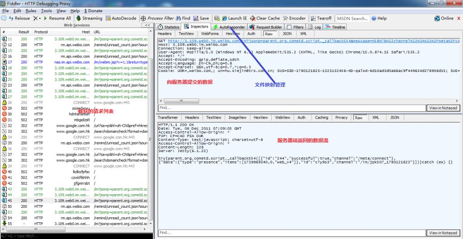The image size is (463, 239).
Task: Click Tearoff in the toolbar
Action: pyautogui.click(x=321, y=19)
